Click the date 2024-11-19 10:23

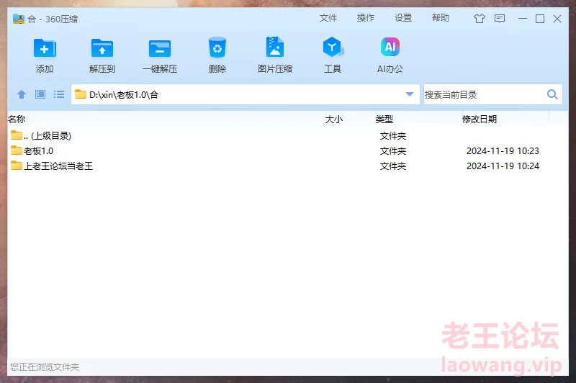pyautogui.click(x=503, y=151)
